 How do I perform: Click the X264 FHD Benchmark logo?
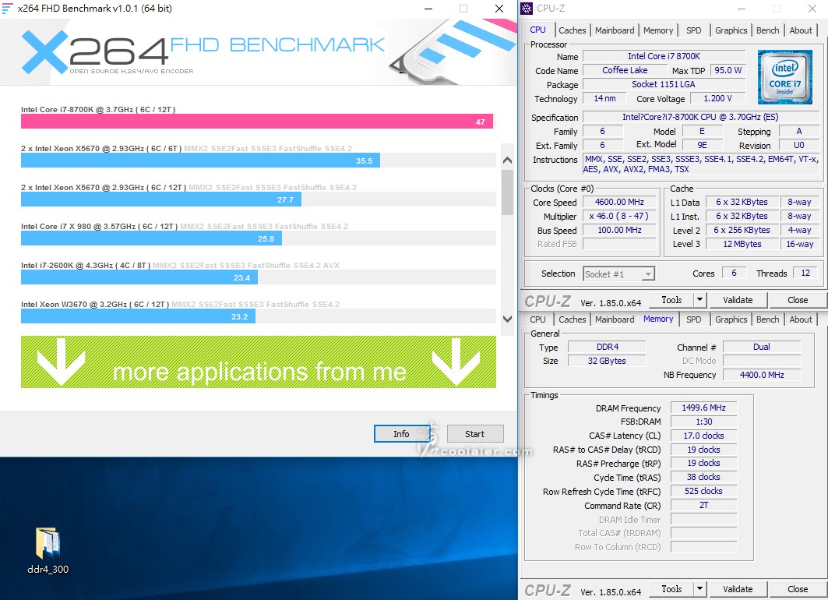click(203, 52)
